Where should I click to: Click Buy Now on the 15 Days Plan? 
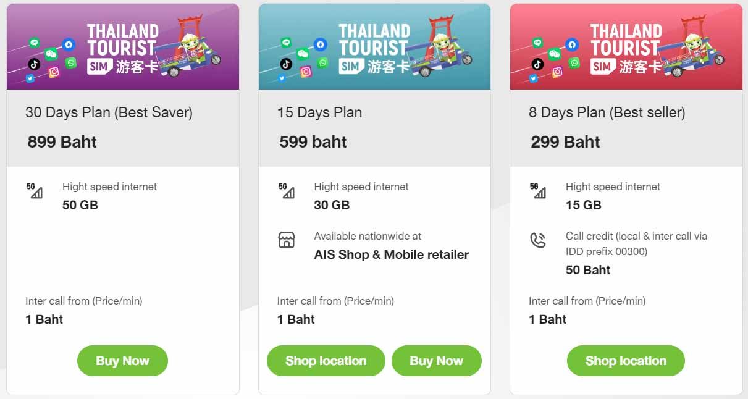tap(436, 361)
